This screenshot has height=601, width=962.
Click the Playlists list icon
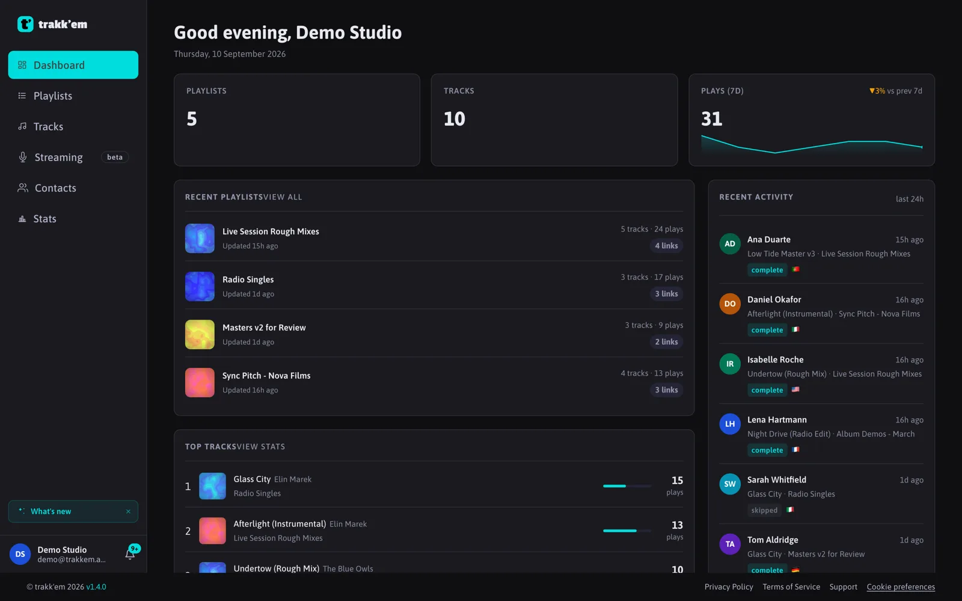(x=22, y=96)
